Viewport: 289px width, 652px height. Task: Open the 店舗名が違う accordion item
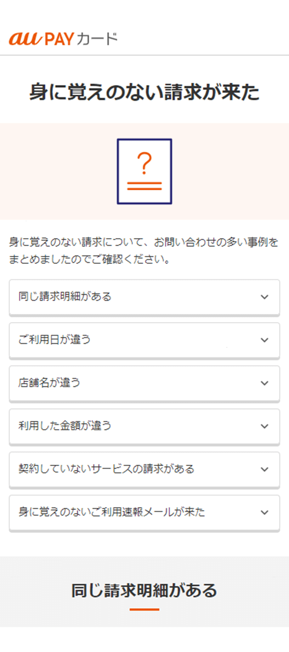pyautogui.click(x=49, y=383)
